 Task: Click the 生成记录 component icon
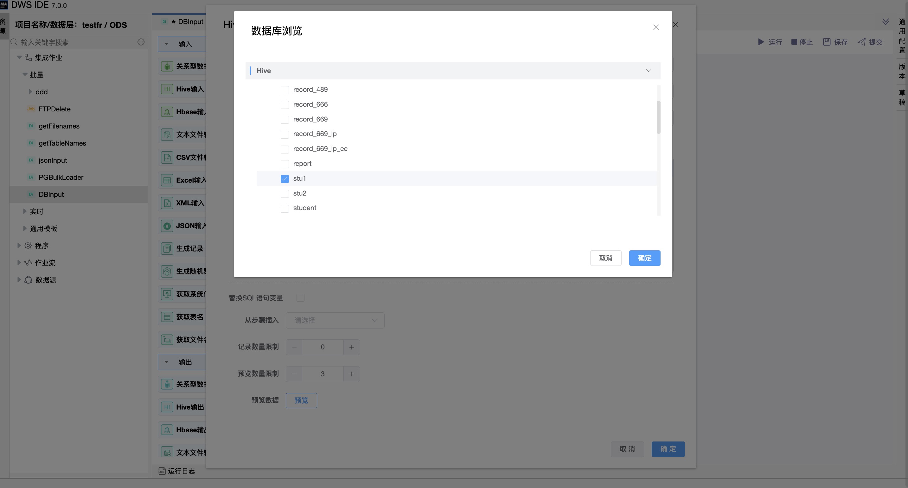coord(167,248)
